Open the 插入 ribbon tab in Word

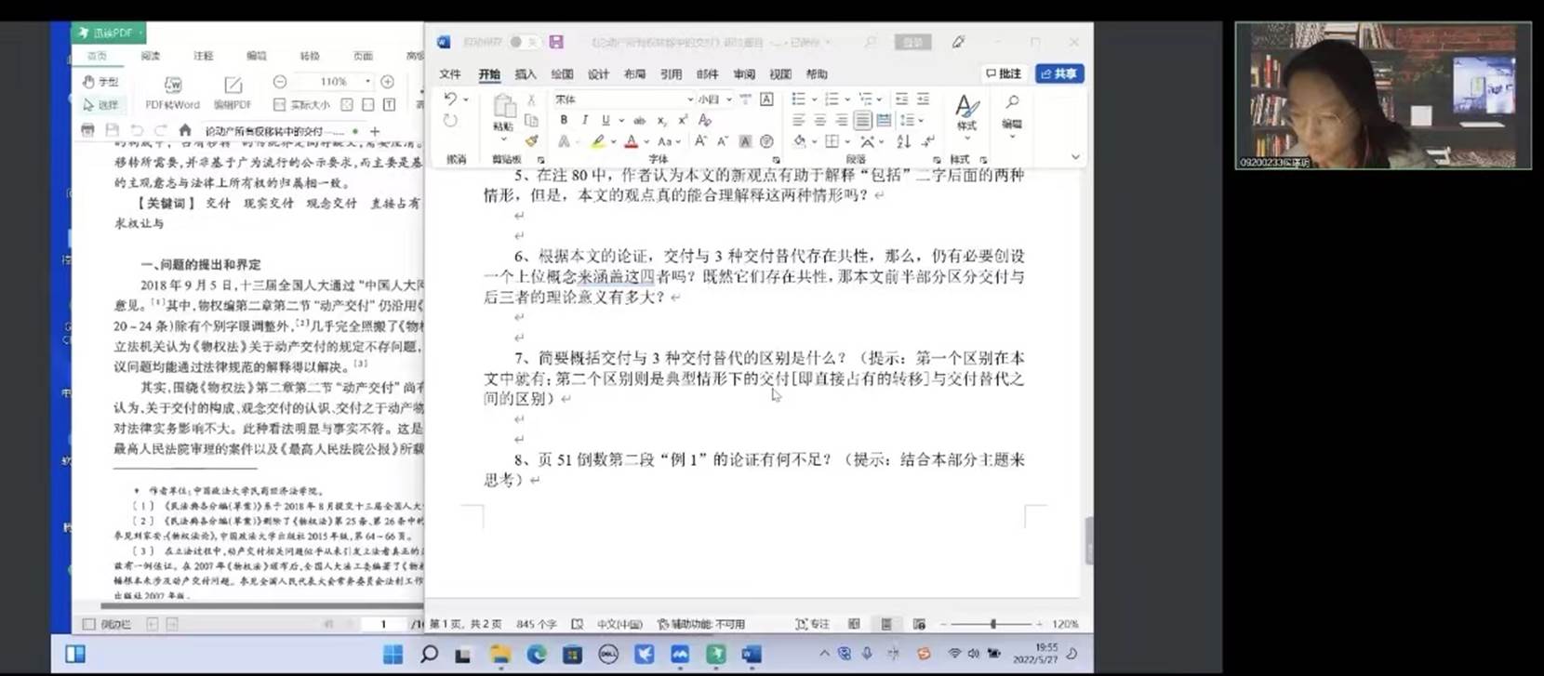pyautogui.click(x=526, y=74)
